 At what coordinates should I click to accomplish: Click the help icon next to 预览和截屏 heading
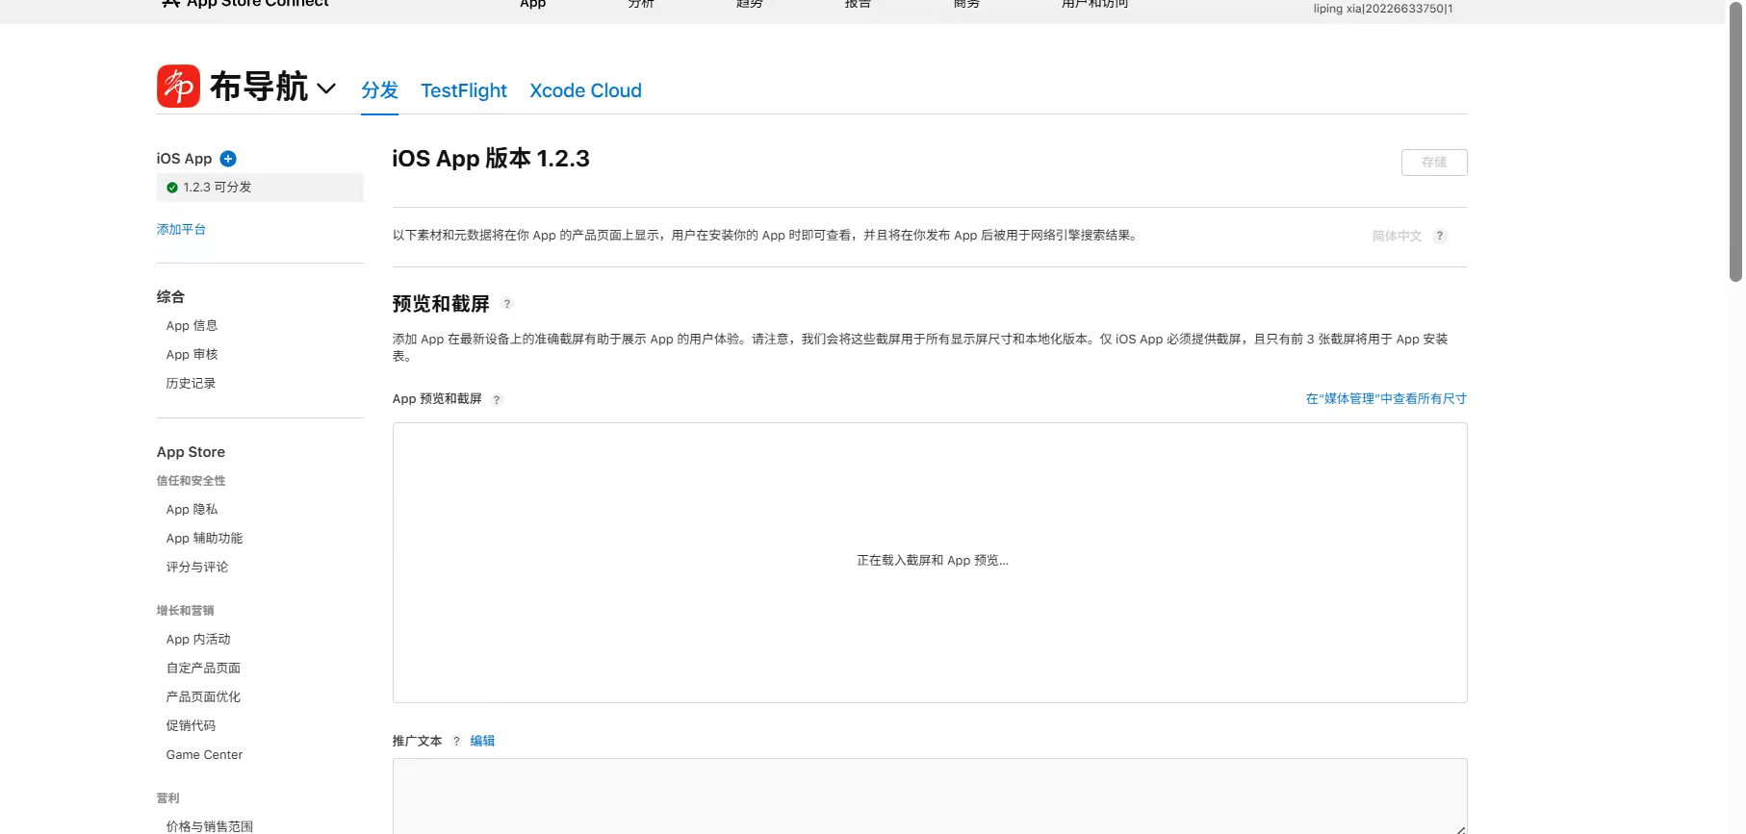(x=507, y=304)
